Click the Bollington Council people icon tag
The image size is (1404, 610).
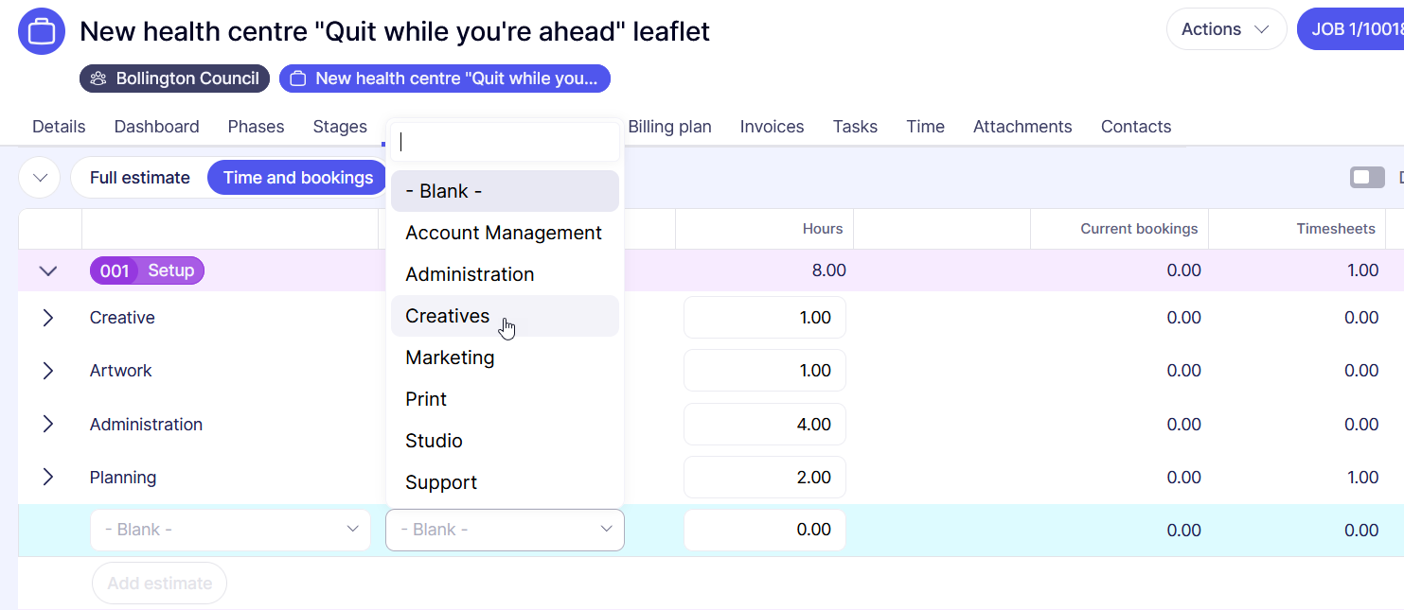pos(98,78)
